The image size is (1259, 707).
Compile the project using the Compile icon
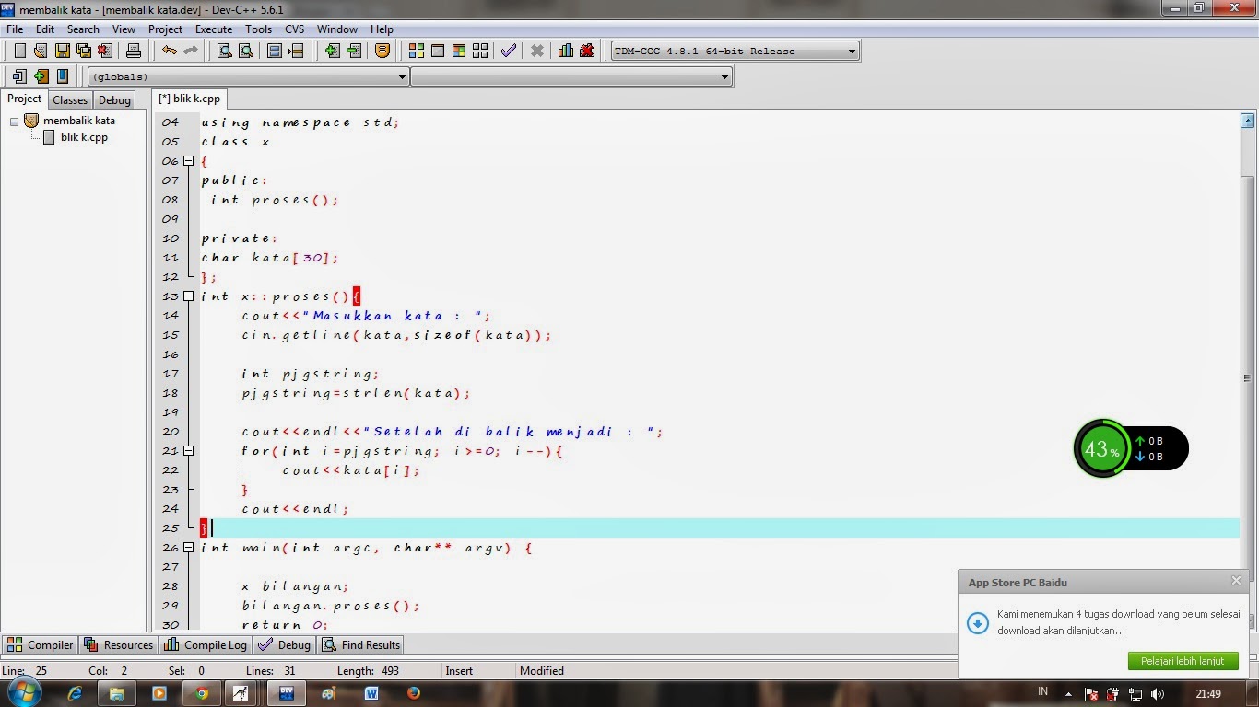coord(417,51)
